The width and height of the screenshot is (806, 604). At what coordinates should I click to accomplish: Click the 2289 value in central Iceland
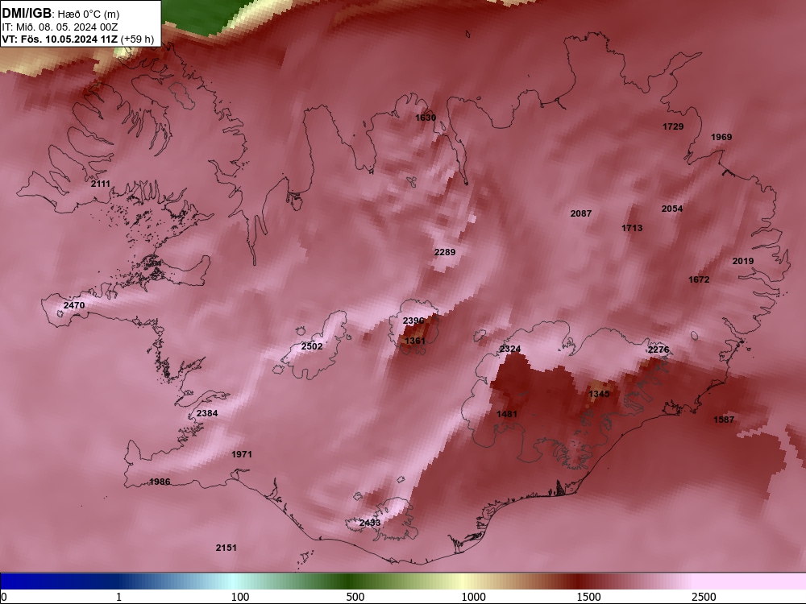pos(445,252)
